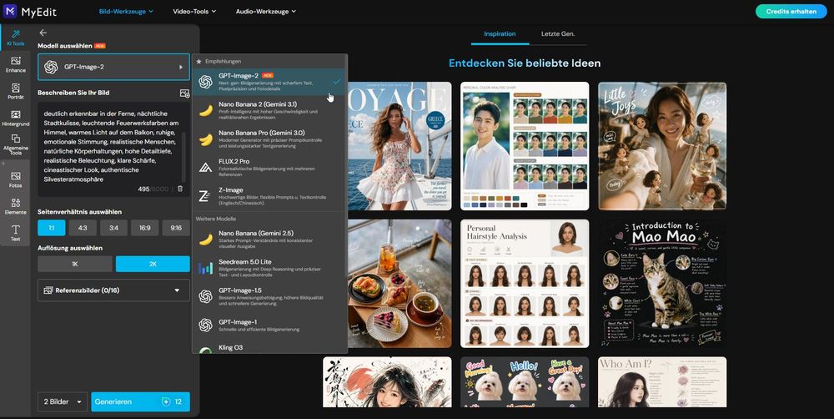Select Z-Image model

pos(269,196)
